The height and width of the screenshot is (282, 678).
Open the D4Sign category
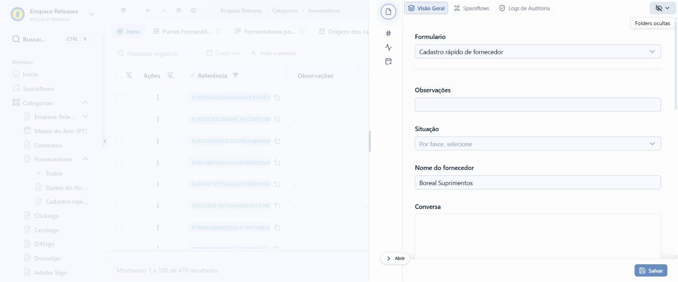click(x=39, y=244)
